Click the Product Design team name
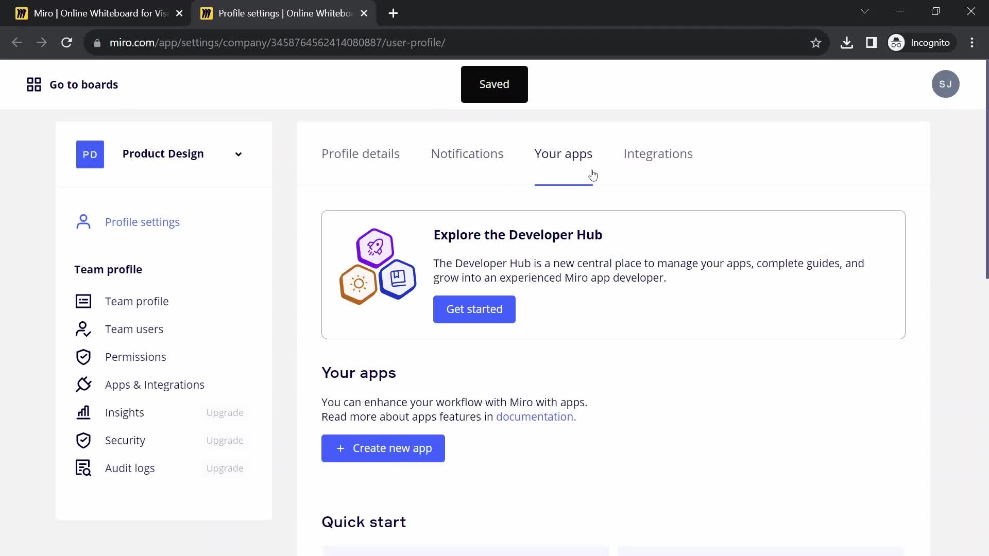This screenshot has height=556, width=989. pyautogui.click(x=163, y=154)
